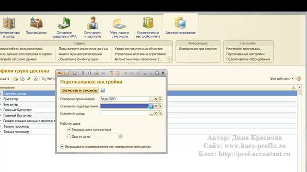Screen dimensions: 307x172
Task: Click into Основной склад input field
Action: pos(125,113)
